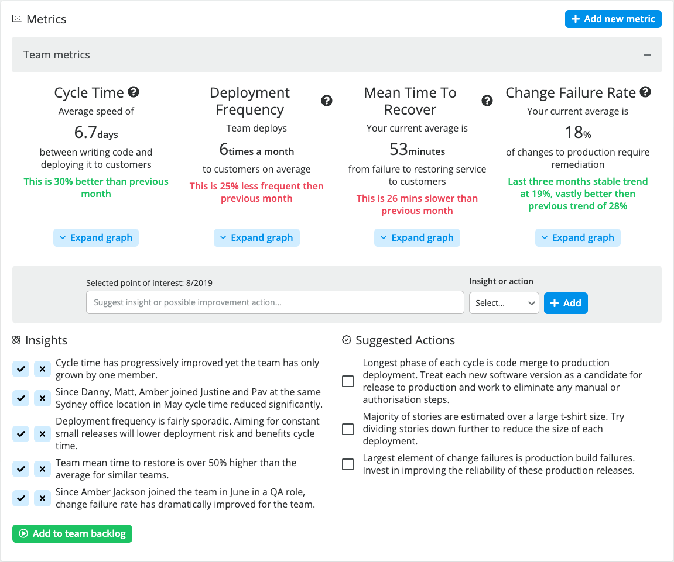
Task: Open the Cycle Time help icon
Action: click(134, 91)
